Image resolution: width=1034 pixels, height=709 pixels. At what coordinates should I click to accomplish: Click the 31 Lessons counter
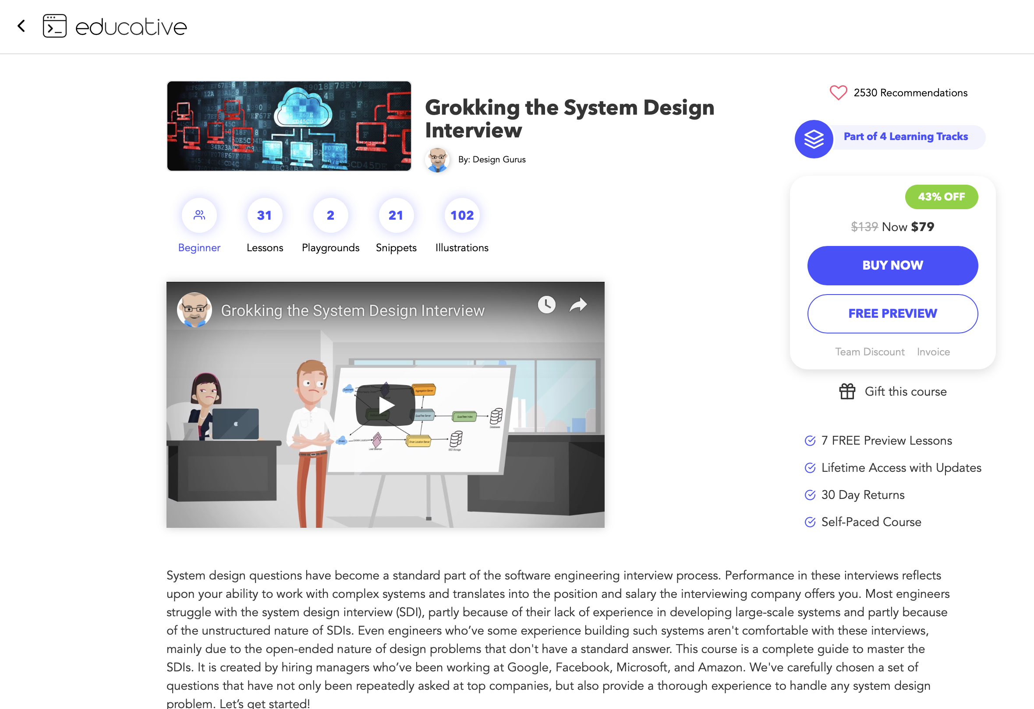(264, 215)
